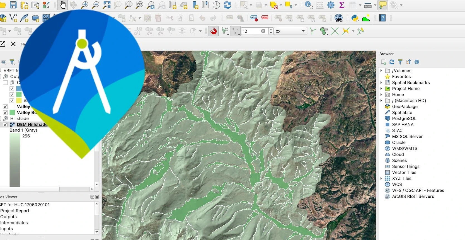Image resolution: width=465 pixels, height=240 pixels.
Task: Select PostgreSQL in the Browser panel
Action: [x=404, y=118]
